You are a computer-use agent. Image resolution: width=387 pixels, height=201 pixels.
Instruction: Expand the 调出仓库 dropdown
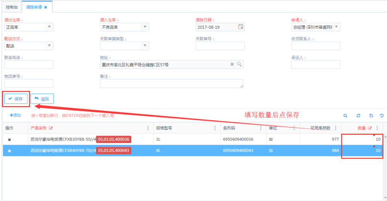[49, 27]
